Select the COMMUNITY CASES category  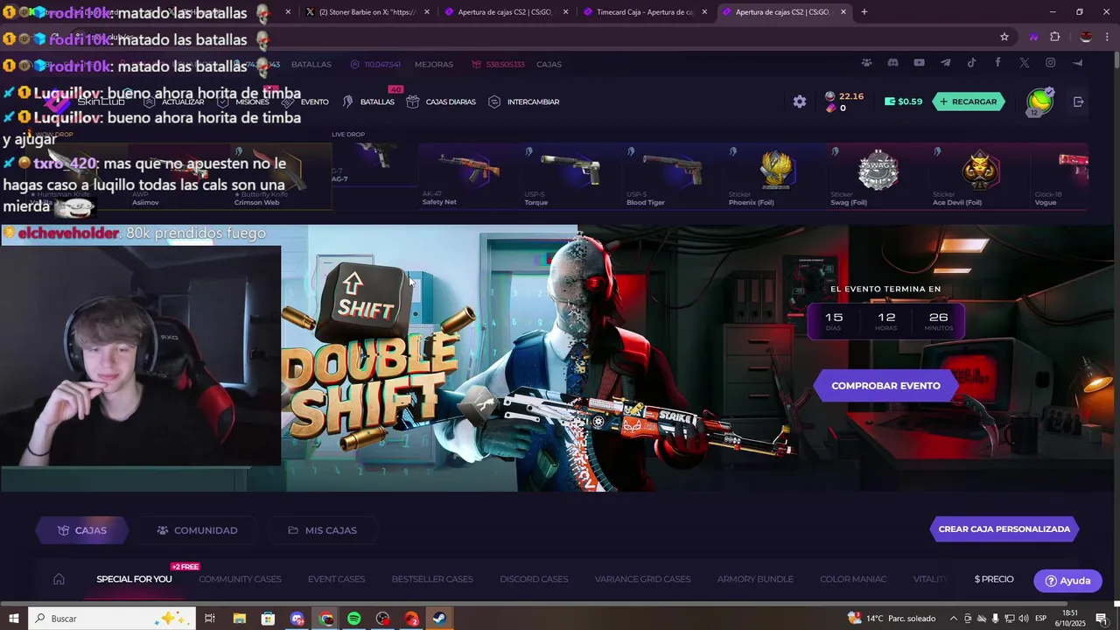click(x=240, y=579)
